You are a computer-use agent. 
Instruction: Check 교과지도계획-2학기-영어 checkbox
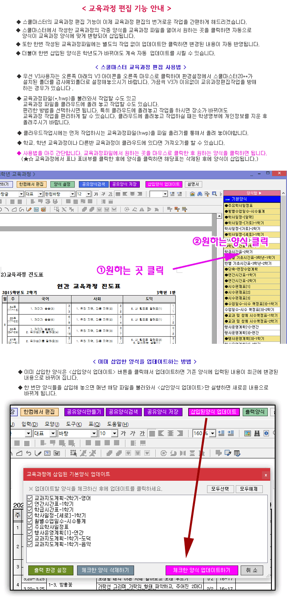click(x=30, y=498)
